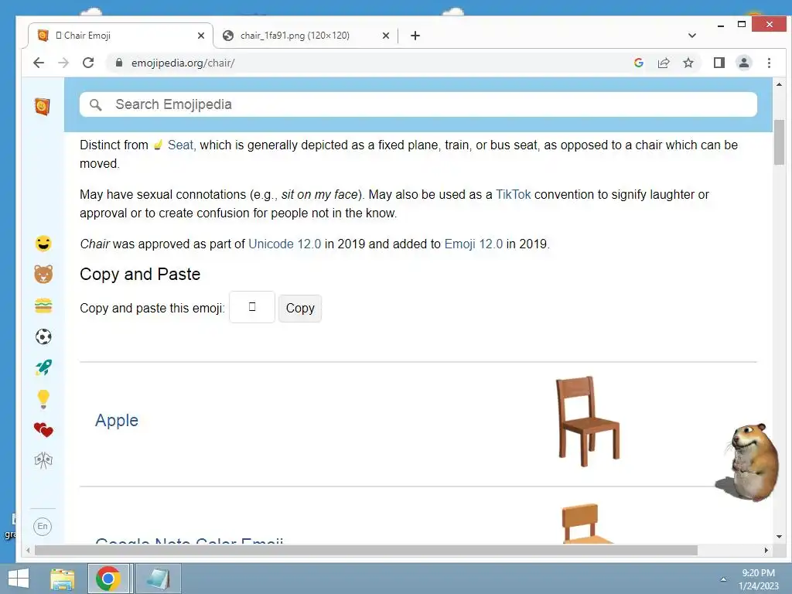The height and width of the screenshot is (594, 792).
Task: Click the Chrome taskbar icon
Action: coord(108,579)
